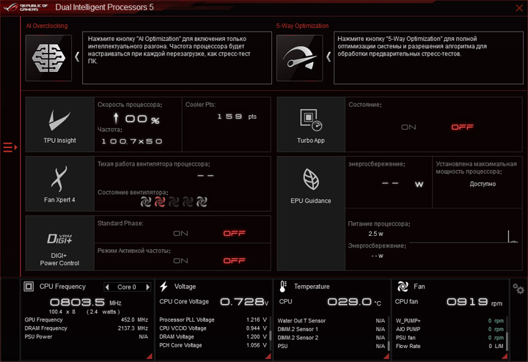The image size is (528, 362).
Task: Select the third fan status icon
Action: click(174, 202)
